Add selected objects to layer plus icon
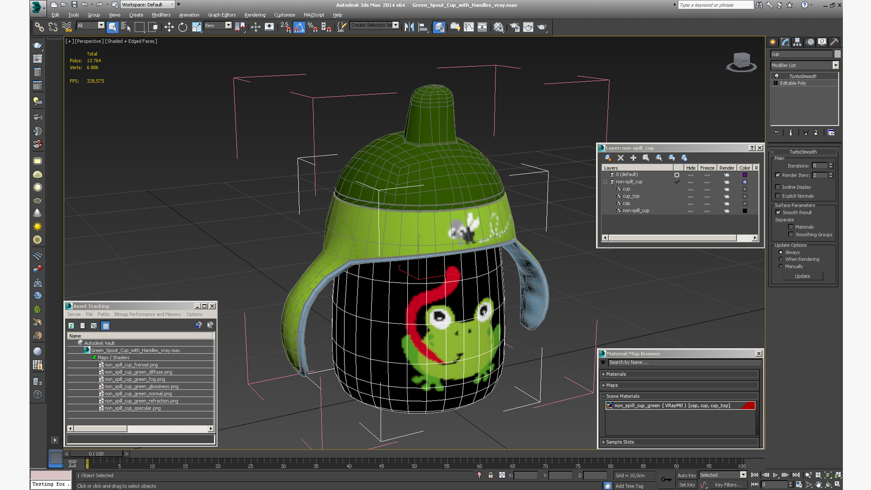This screenshot has height=490, width=871. (x=633, y=158)
